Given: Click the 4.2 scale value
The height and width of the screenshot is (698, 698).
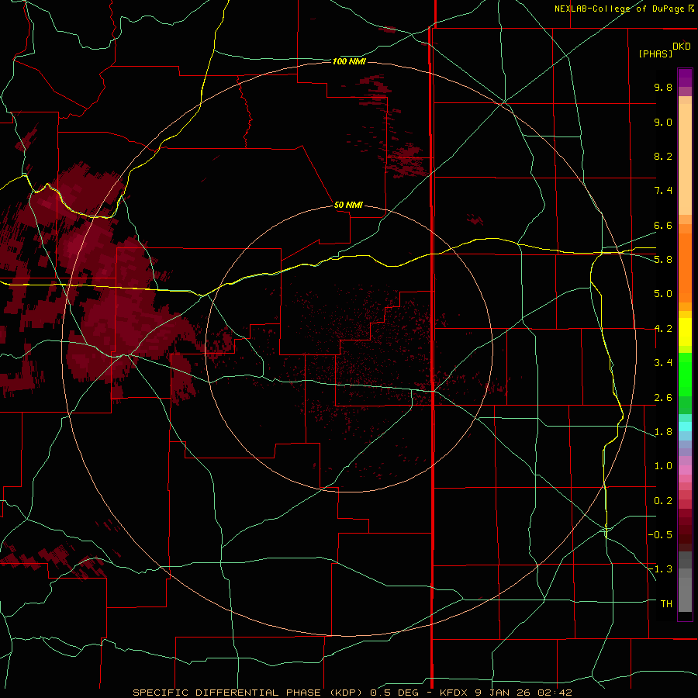Looking at the screenshot, I should pyautogui.click(x=663, y=329).
